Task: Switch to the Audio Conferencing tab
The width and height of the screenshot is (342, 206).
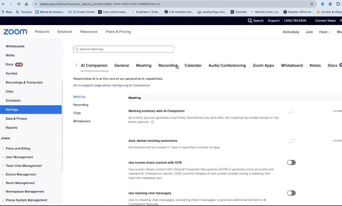Action: tap(227, 66)
